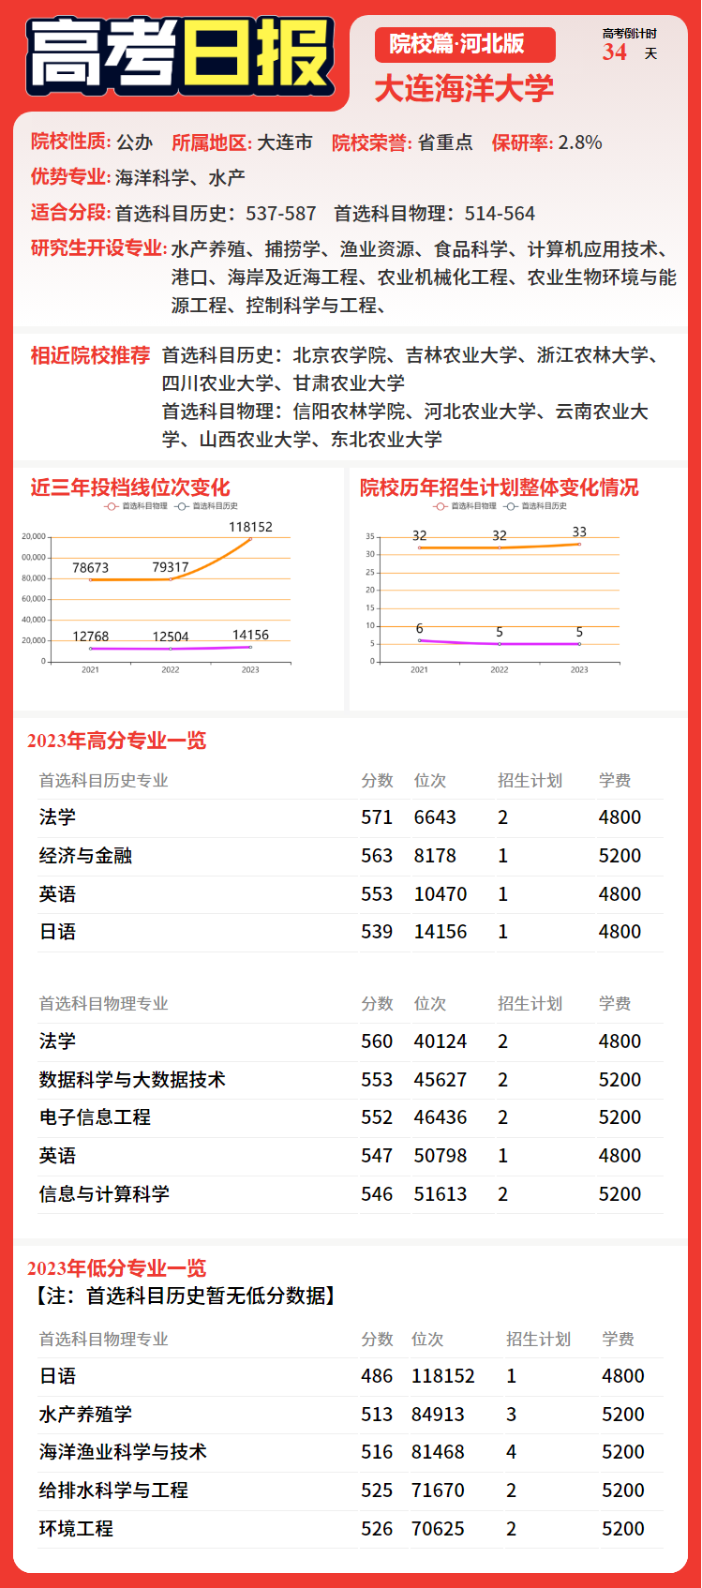Click rank 45627 cell

click(x=441, y=1080)
